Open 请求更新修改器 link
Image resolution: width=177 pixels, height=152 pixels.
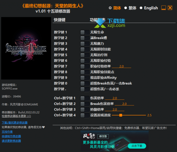(11, 141)
